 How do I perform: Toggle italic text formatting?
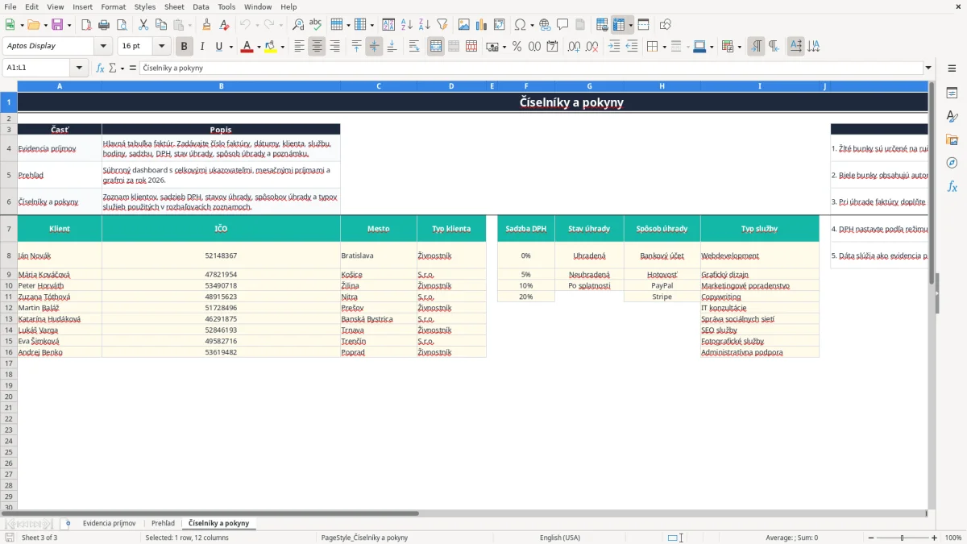[202, 47]
